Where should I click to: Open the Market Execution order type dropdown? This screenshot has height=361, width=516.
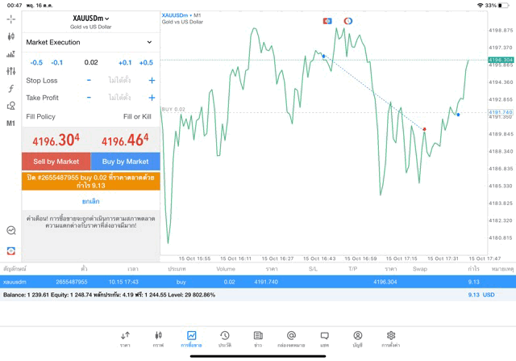[89, 42]
